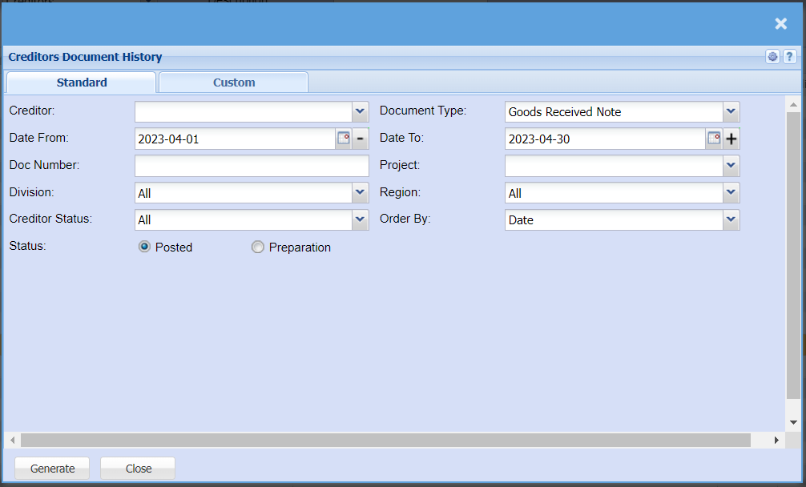The height and width of the screenshot is (487, 806).
Task: Open the Date To calendar picker
Action: [x=714, y=139]
